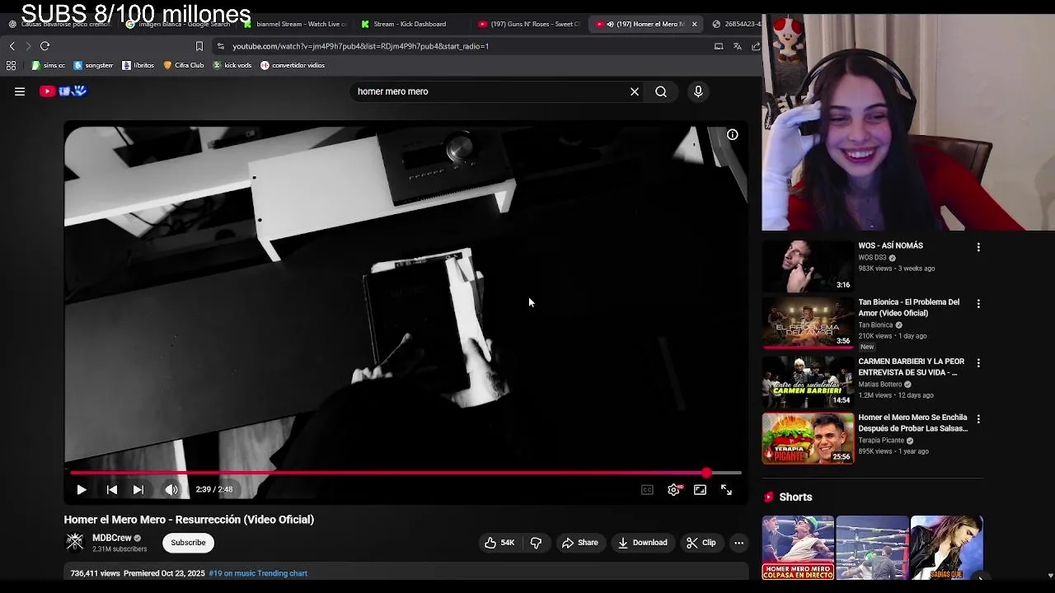Open the convertidor vidios bookmark
1055x593 pixels.
click(x=292, y=65)
